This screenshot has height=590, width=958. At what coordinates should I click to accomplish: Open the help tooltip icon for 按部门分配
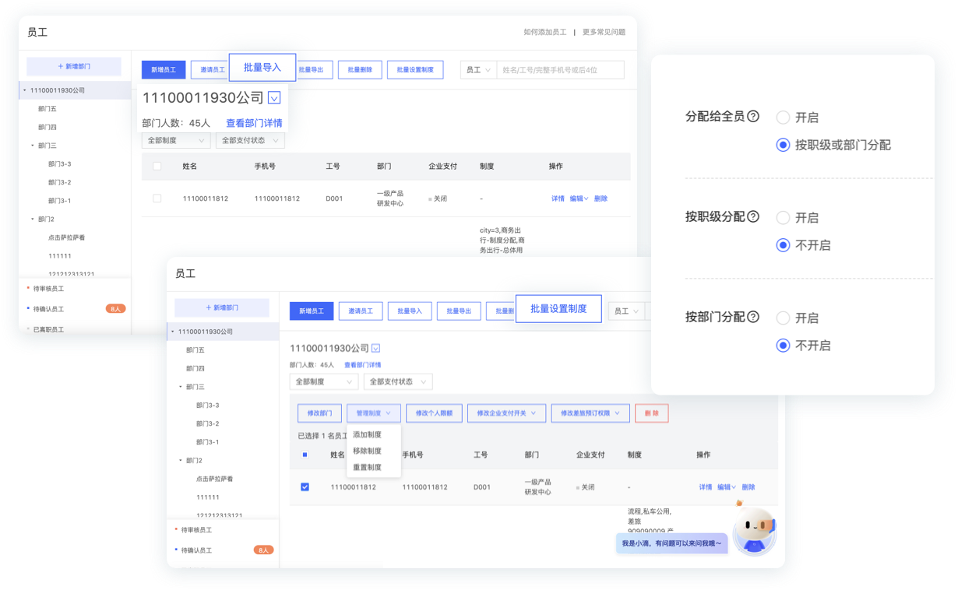click(753, 318)
